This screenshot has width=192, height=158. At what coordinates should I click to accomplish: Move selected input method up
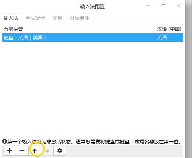point(35,151)
